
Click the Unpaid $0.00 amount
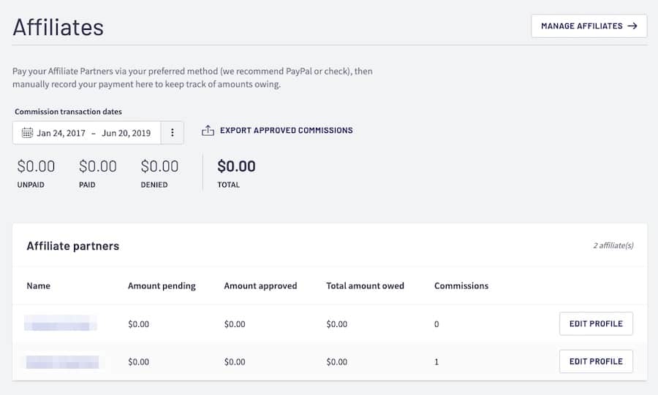click(x=36, y=166)
